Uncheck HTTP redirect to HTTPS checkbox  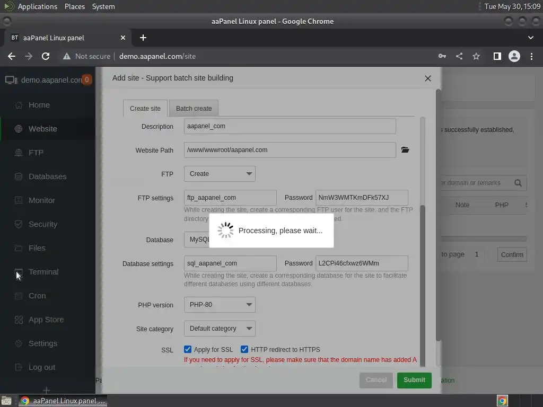244,349
